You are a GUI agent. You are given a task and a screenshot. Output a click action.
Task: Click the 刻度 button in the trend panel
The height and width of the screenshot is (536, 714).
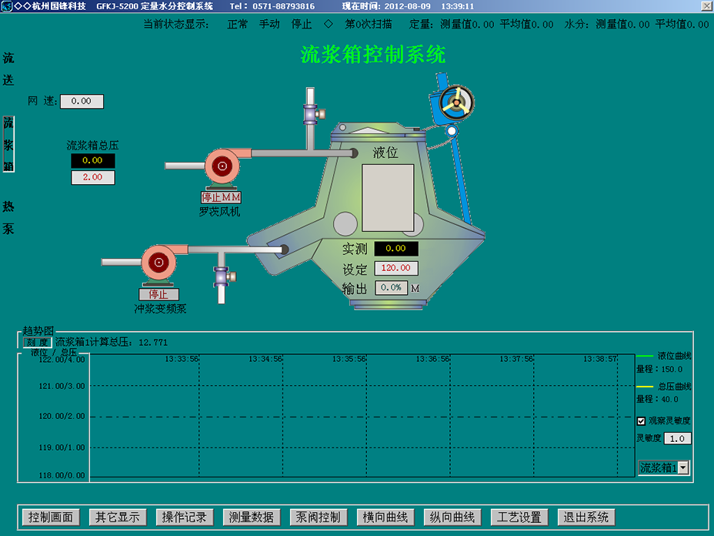tap(38, 342)
